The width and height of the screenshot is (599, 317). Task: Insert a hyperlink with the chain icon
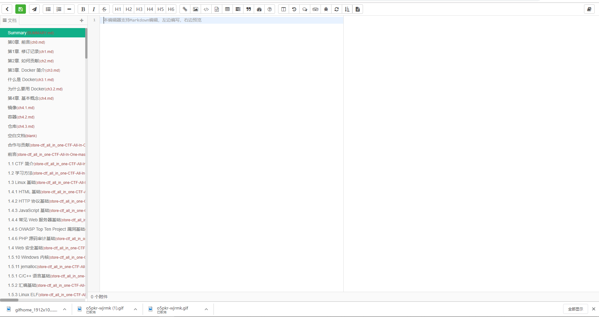point(185,9)
